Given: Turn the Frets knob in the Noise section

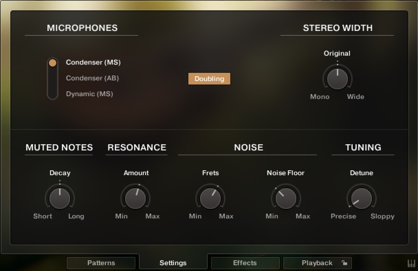Looking at the screenshot, I should (x=210, y=198).
